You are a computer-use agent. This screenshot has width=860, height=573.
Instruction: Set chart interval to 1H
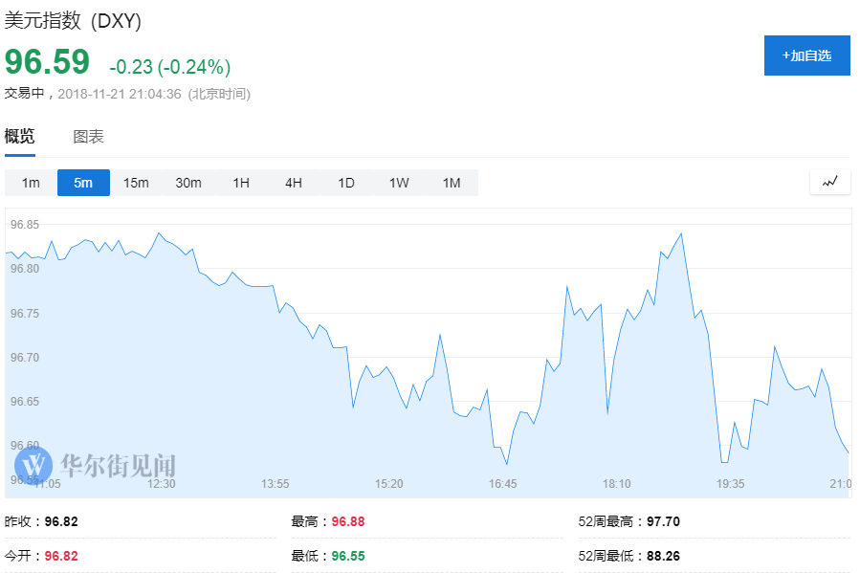tap(241, 183)
